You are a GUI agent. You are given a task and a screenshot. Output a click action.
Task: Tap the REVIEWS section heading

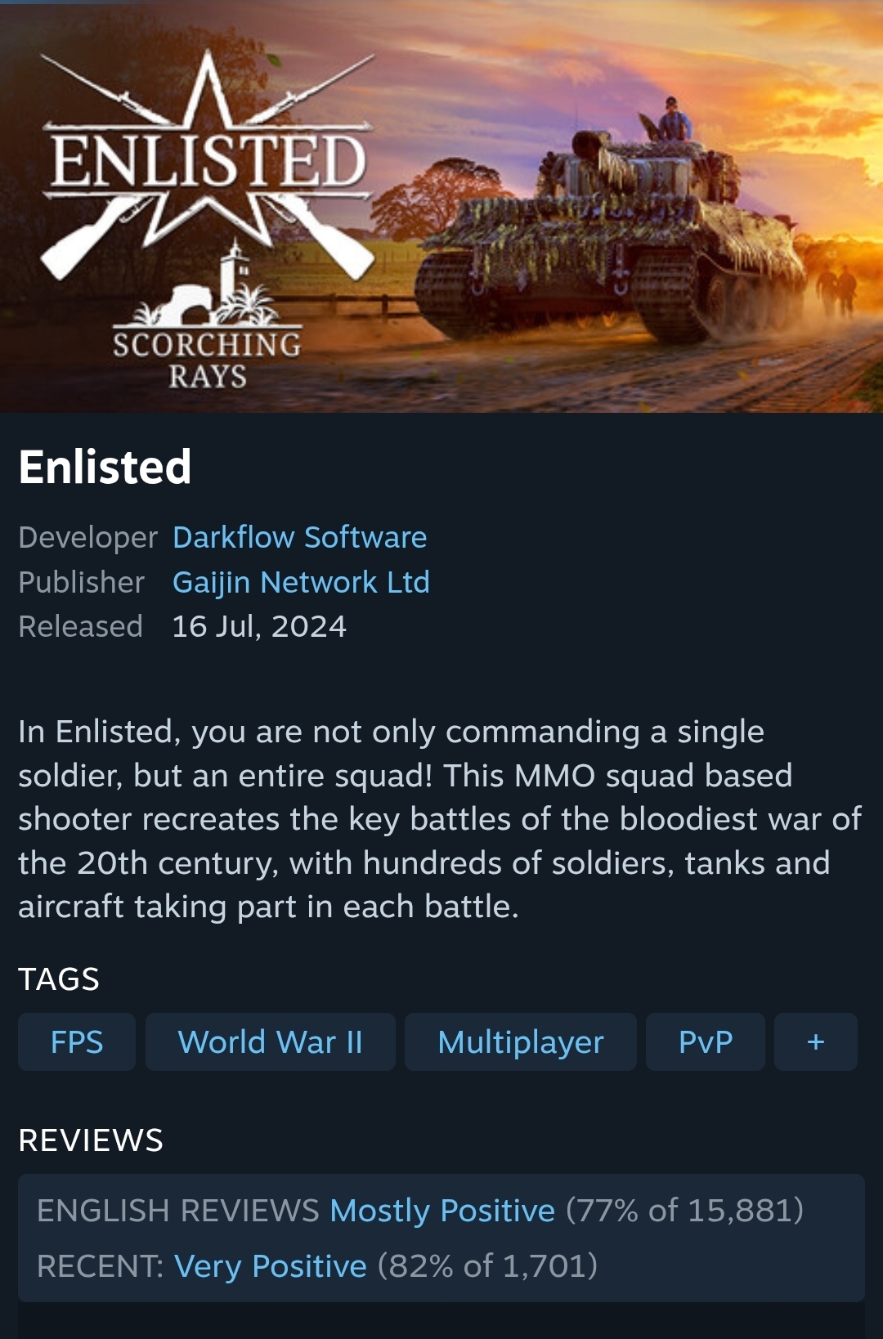click(x=91, y=1140)
